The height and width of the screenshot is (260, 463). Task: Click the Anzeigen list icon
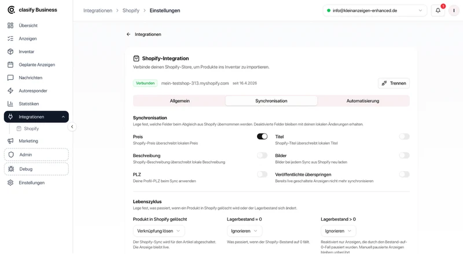click(x=10, y=39)
